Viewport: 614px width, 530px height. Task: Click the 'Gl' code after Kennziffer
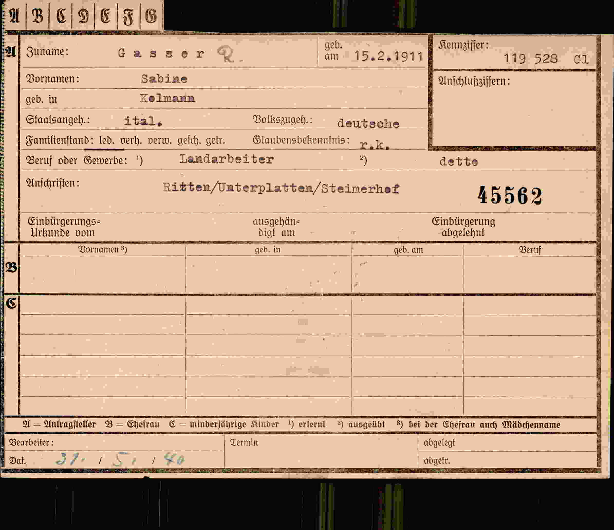point(581,60)
